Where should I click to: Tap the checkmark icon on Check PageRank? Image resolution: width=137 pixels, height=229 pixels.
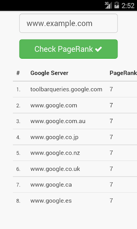98,49
